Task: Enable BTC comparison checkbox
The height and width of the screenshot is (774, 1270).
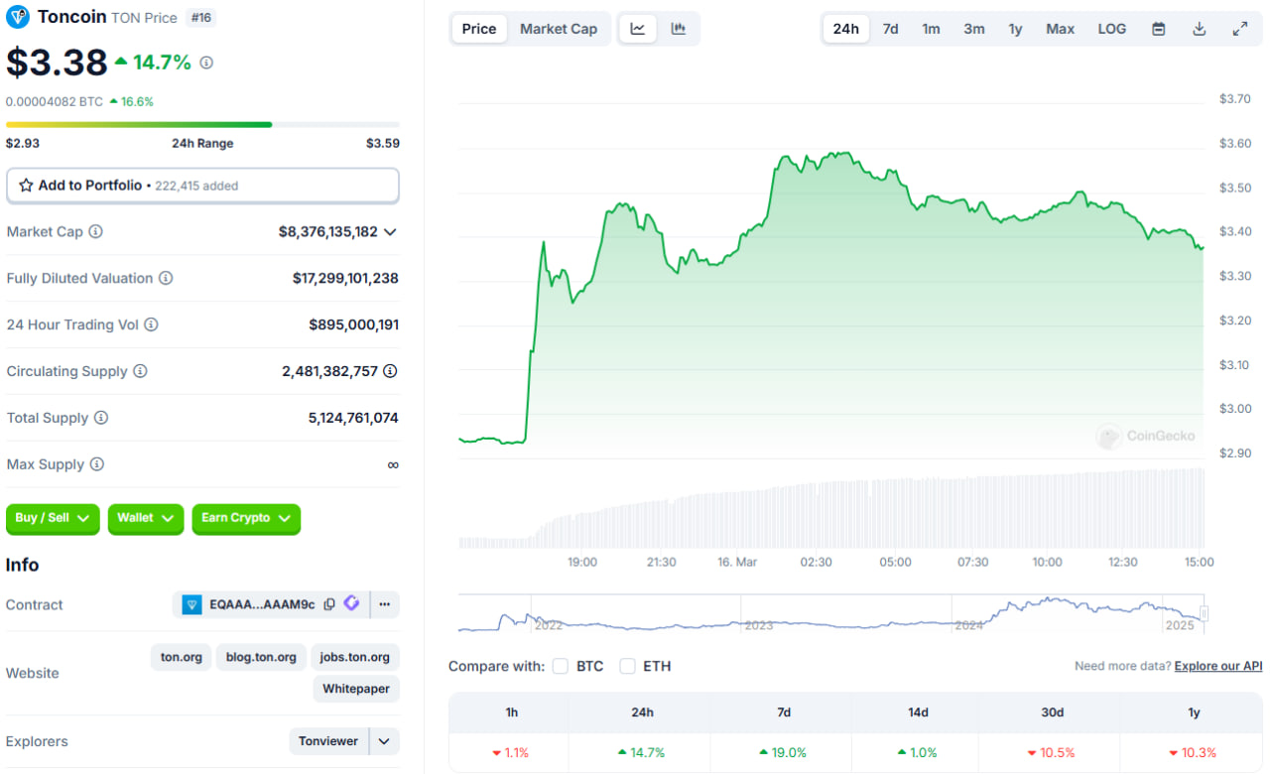Action: [561, 666]
